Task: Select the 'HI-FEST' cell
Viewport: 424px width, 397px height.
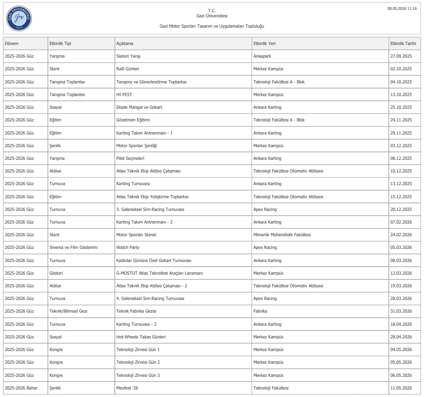Action: 183,95
